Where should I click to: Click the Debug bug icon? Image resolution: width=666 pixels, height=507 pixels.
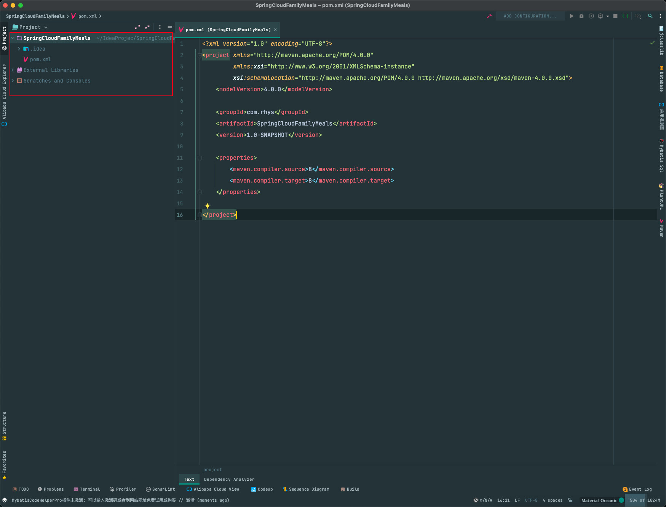pos(581,16)
